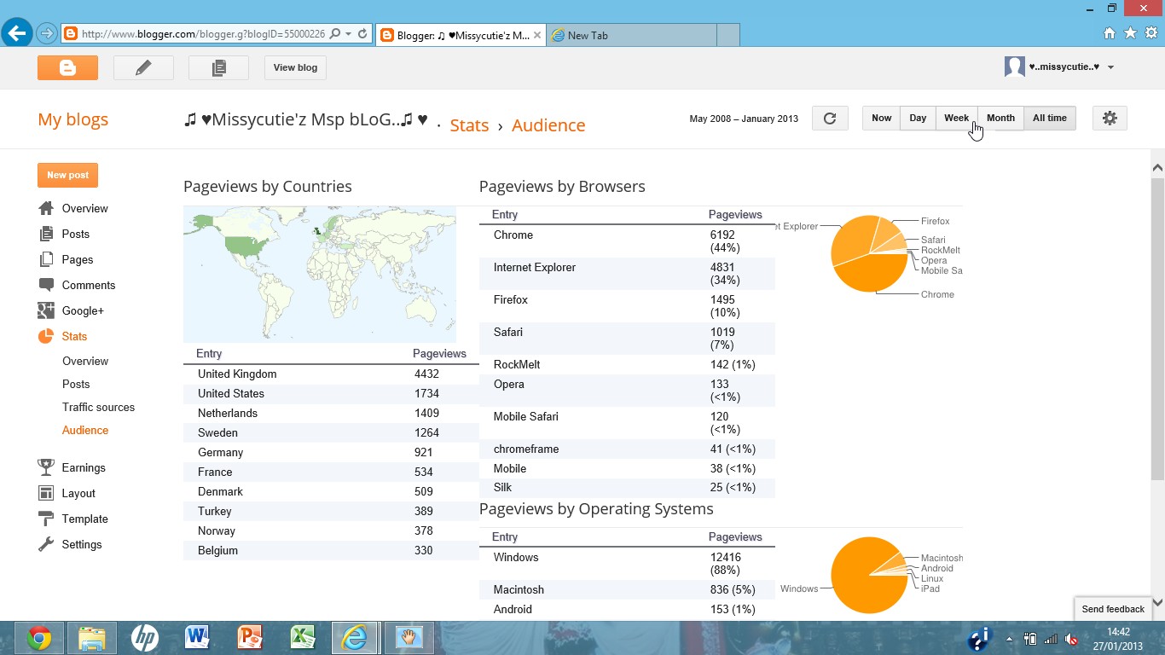Click the Send feedback button

coord(1113,609)
